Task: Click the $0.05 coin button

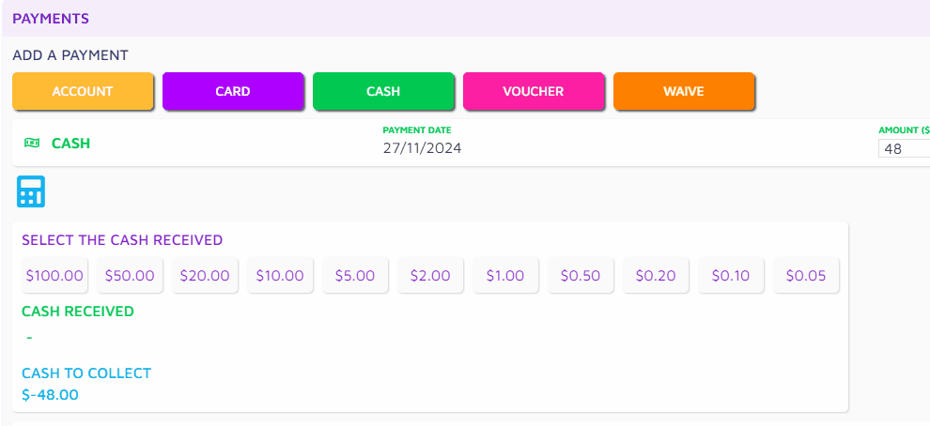Action: point(806,276)
